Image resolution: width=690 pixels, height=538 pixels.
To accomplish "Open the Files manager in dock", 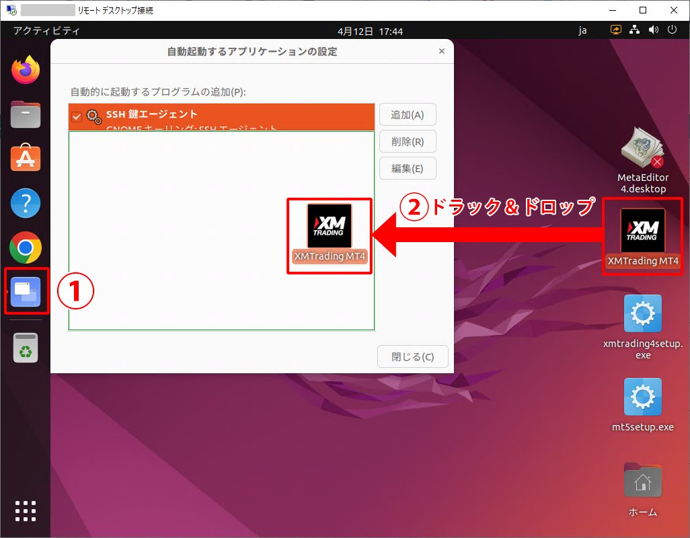I will 26,114.
